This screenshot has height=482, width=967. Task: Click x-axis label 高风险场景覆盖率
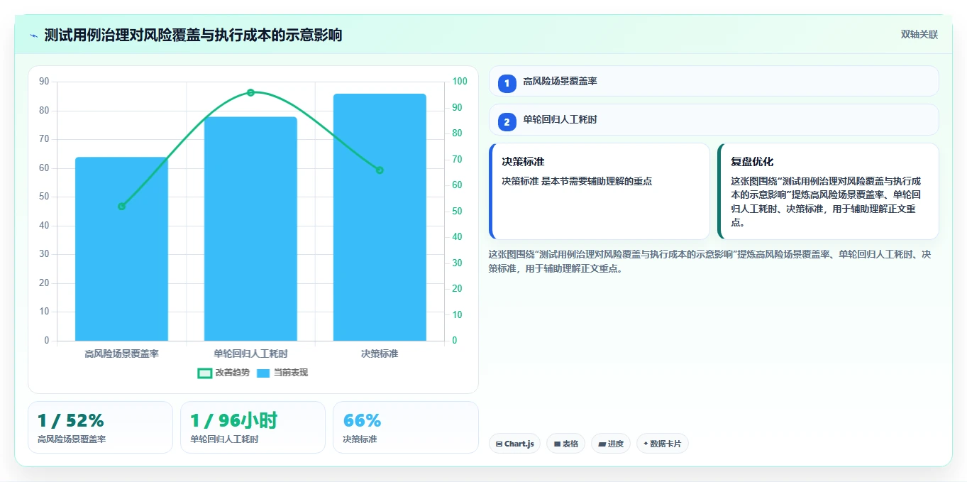(121, 354)
